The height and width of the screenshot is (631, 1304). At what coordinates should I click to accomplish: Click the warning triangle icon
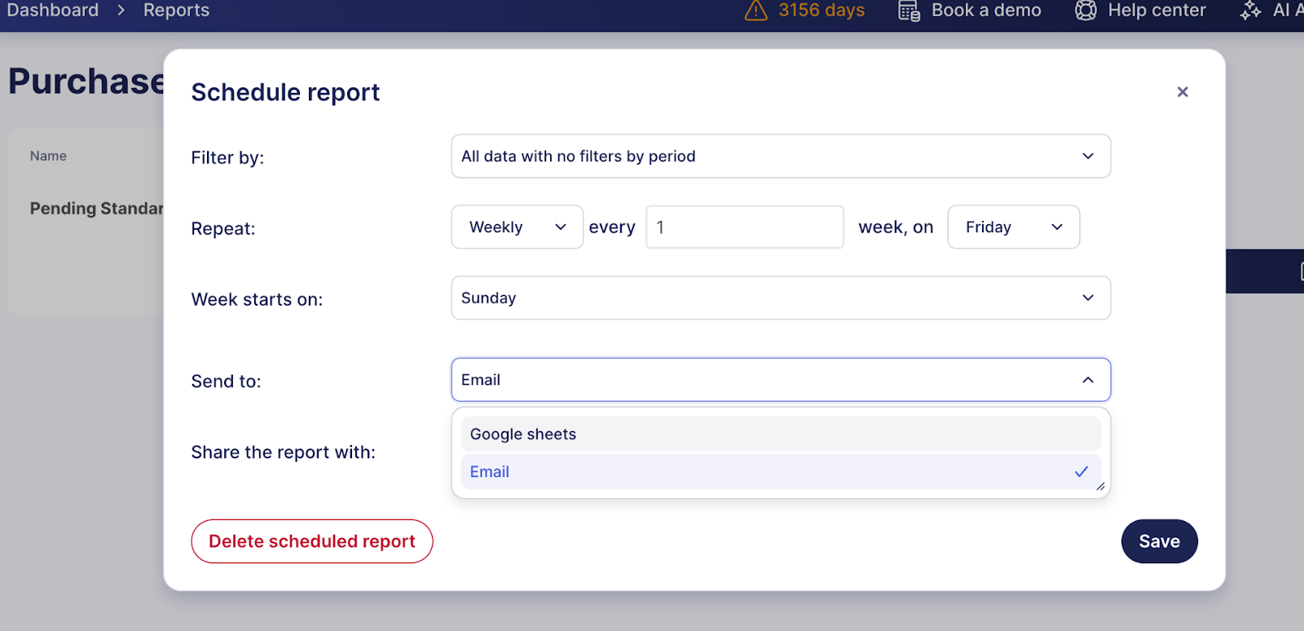point(756,11)
